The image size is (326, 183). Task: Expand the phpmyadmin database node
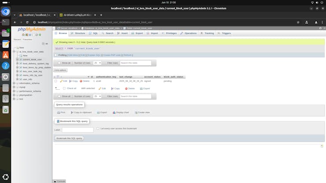[x=14, y=95]
